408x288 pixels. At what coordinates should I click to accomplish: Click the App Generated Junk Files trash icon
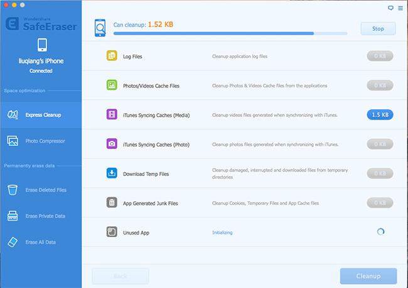112,202
